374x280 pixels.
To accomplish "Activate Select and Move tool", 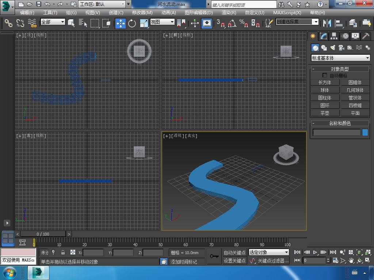I will click(121, 23).
